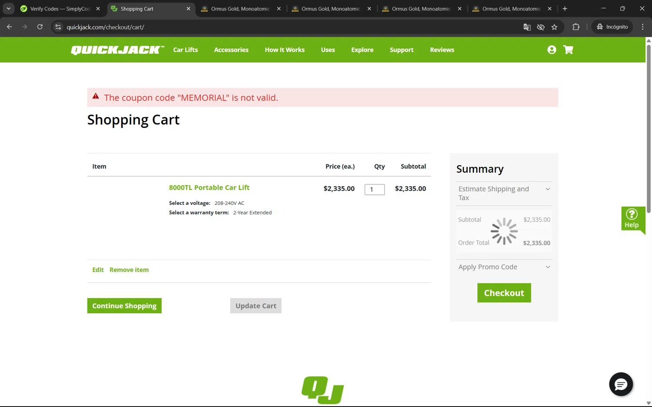Click the QuickJack logo in header

(x=117, y=50)
